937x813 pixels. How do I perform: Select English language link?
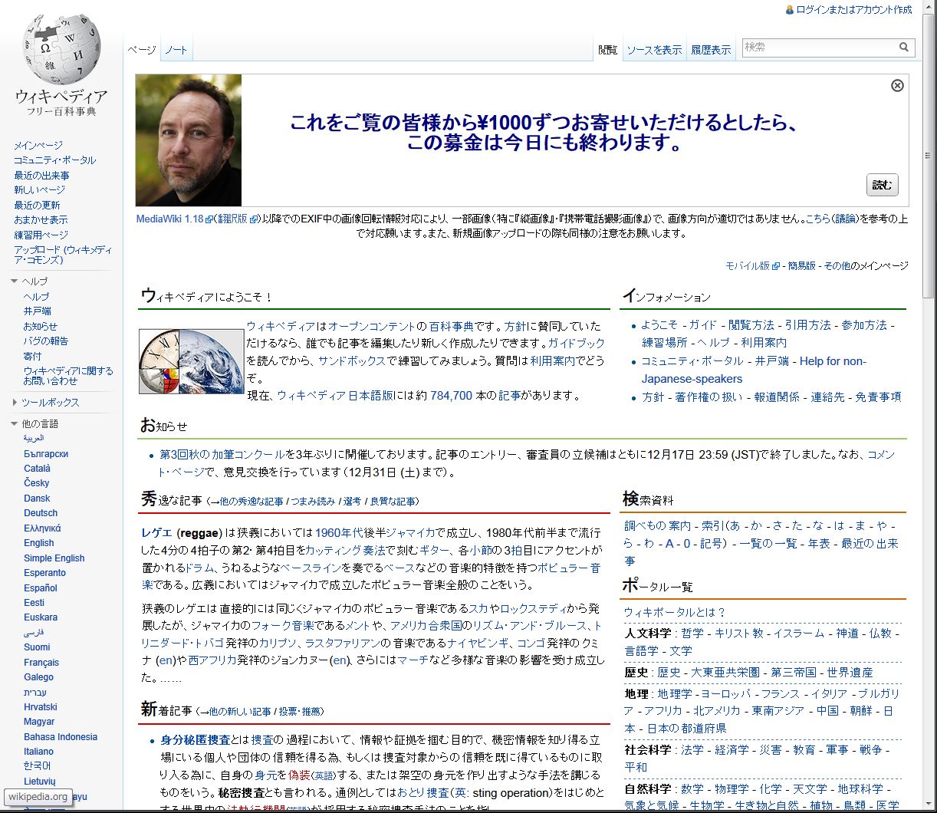tap(39, 543)
